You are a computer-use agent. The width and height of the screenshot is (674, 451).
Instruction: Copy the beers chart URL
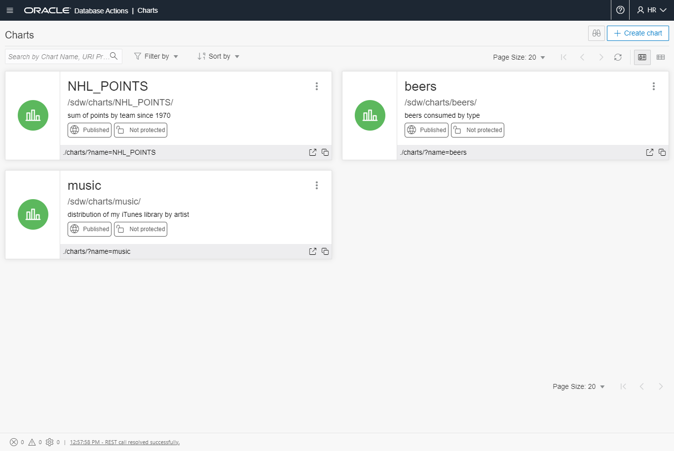tap(662, 152)
